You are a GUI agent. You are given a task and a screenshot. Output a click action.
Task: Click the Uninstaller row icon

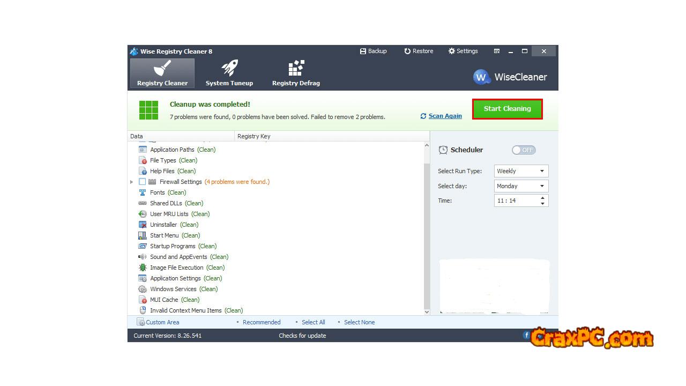click(x=143, y=225)
